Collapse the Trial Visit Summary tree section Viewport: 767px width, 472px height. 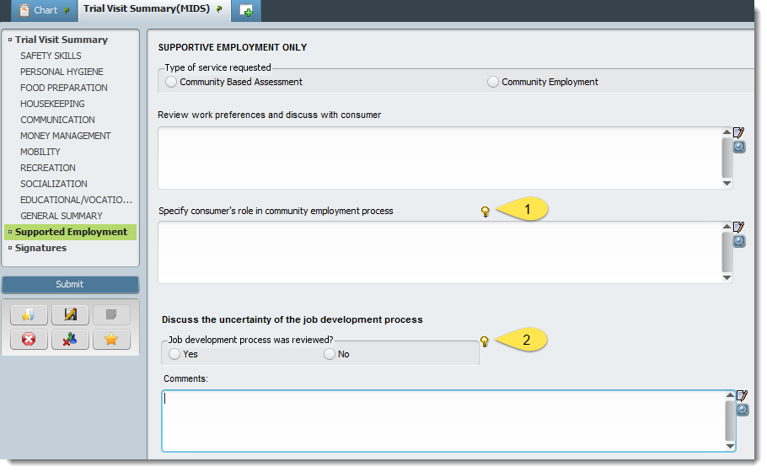point(10,40)
